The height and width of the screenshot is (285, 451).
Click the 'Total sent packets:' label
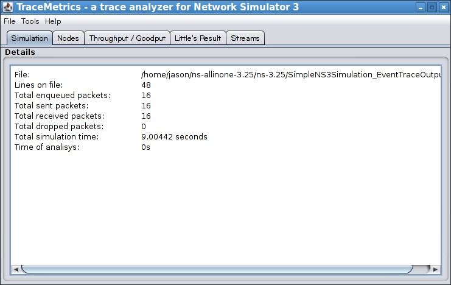52,105
